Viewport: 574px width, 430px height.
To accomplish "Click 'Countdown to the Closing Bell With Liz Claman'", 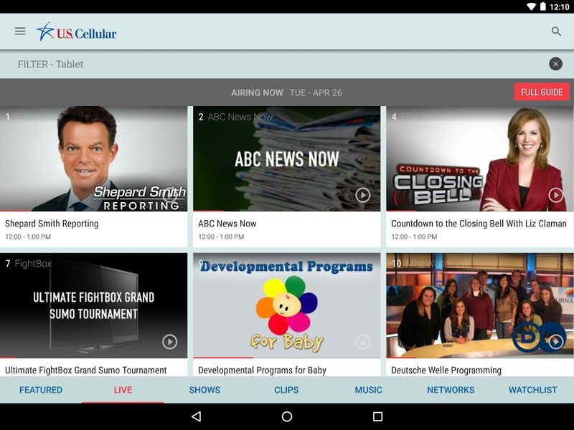I will (479, 224).
